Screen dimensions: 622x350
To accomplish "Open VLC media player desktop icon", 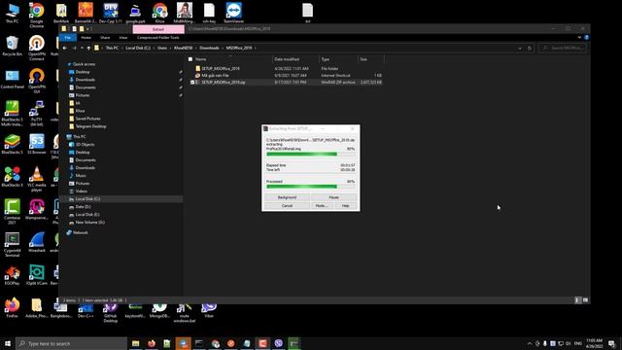I will 37,179.
